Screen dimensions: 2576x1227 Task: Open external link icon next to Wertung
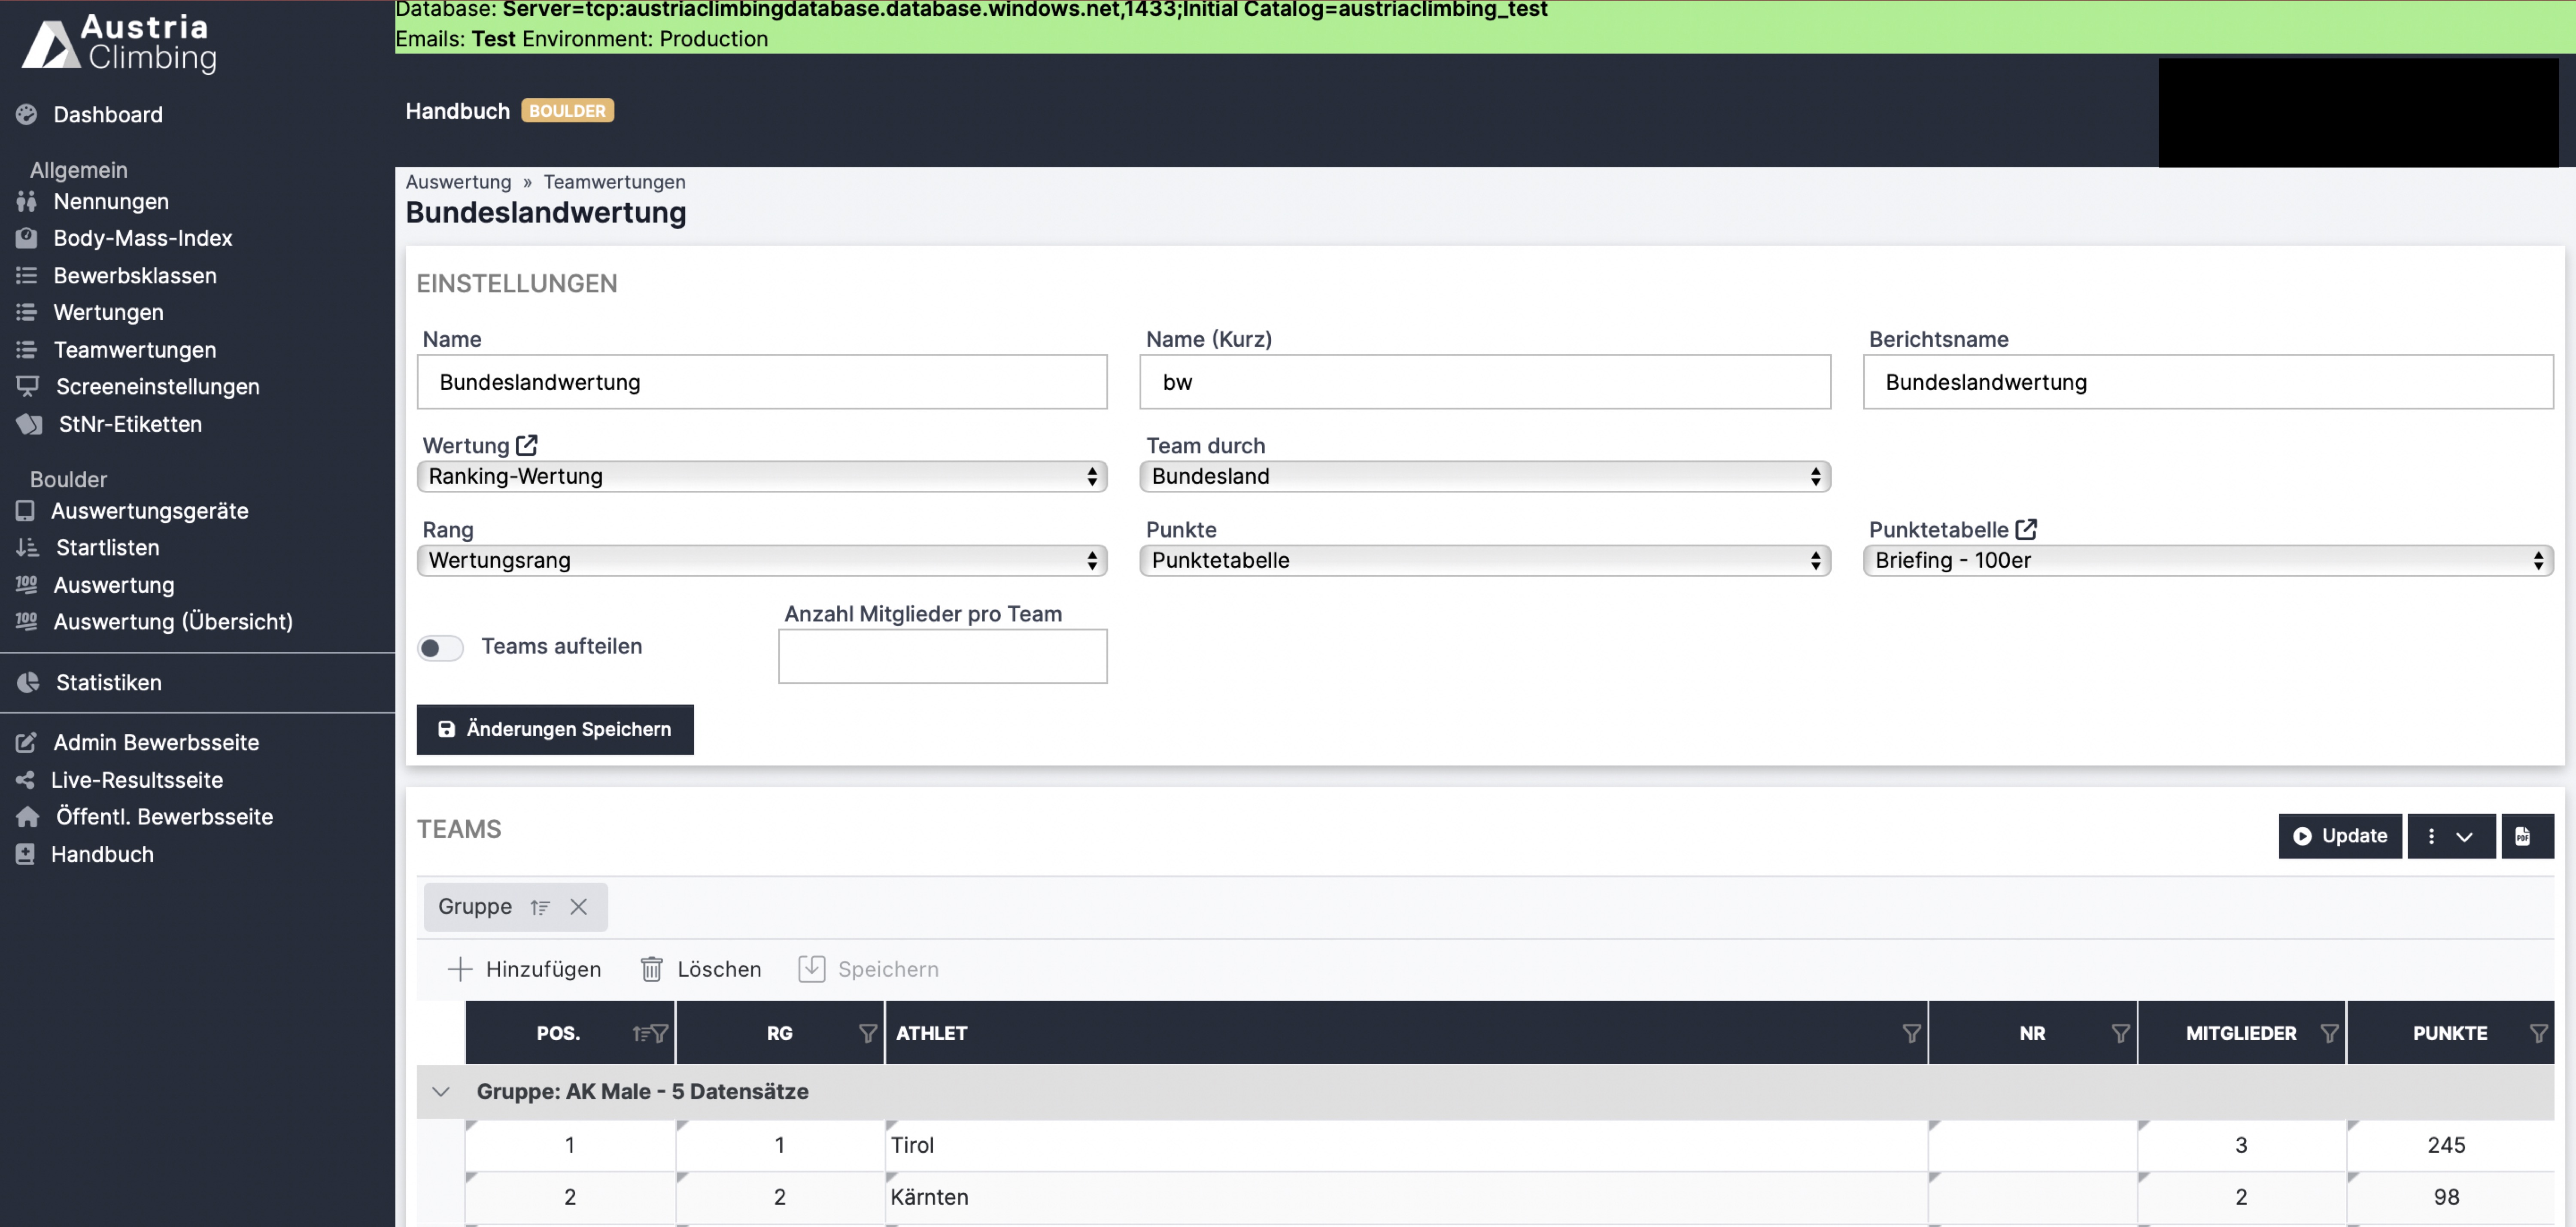pyautogui.click(x=526, y=445)
